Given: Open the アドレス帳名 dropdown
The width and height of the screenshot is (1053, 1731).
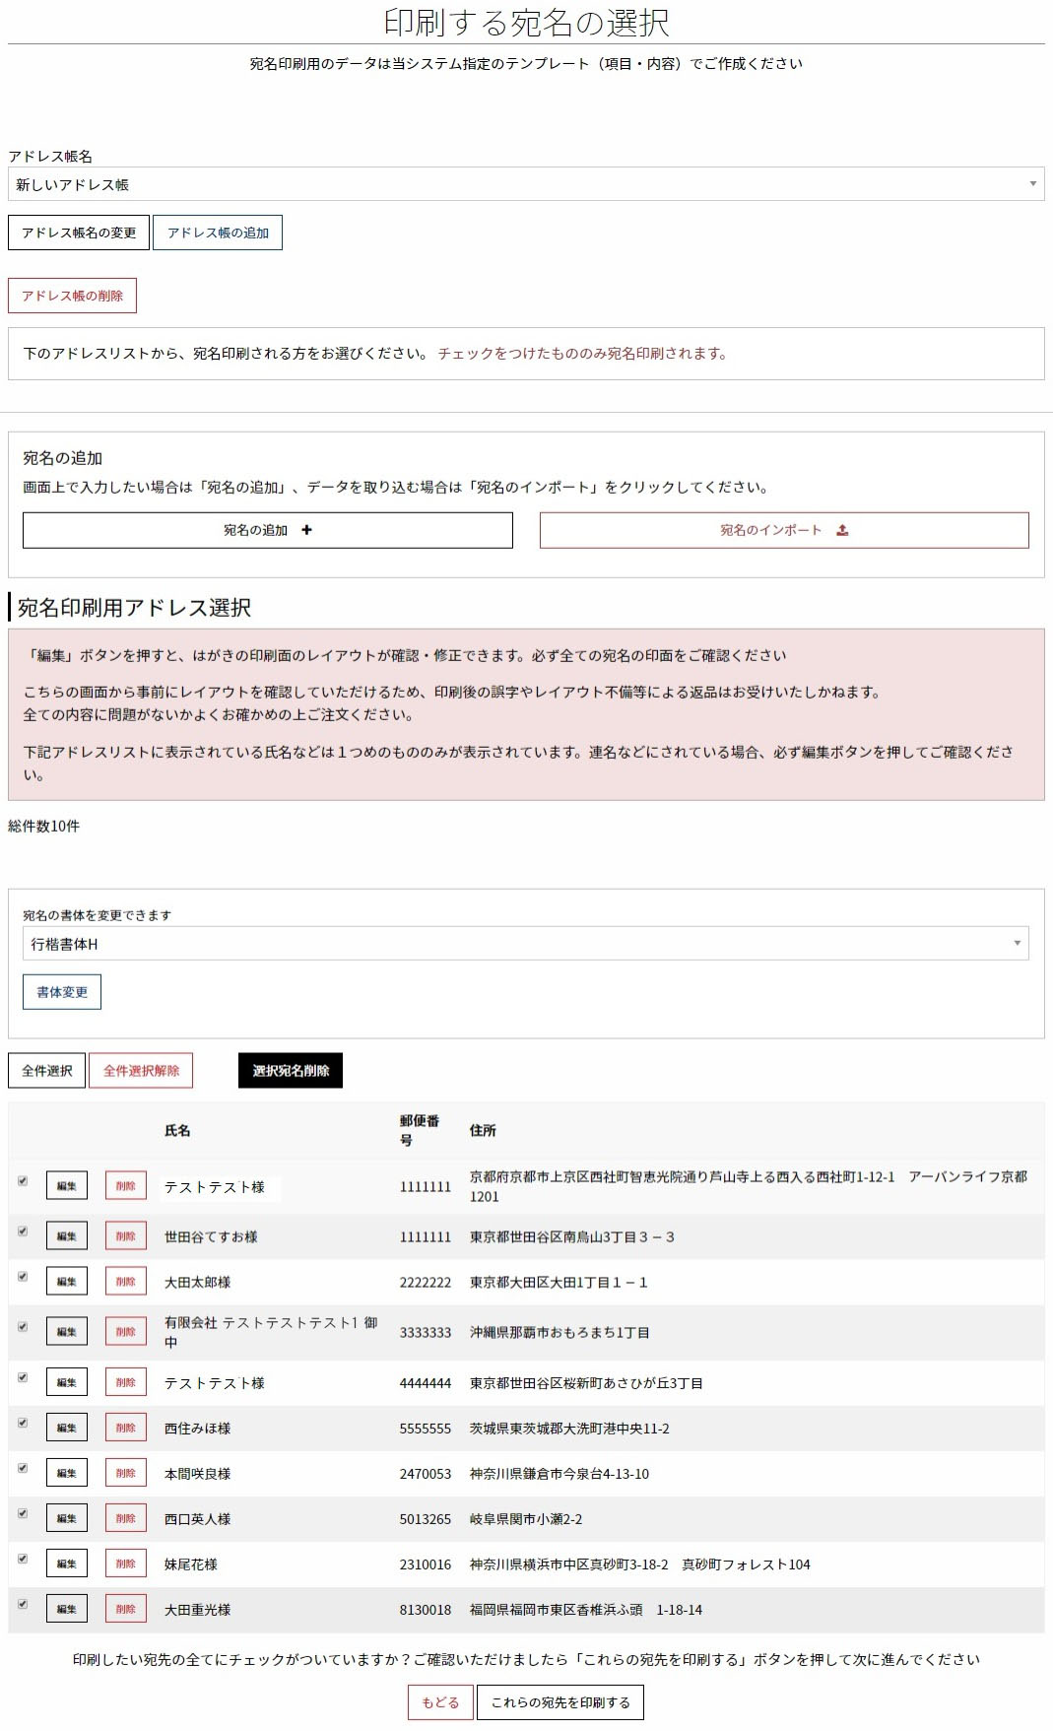Looking at the screenshot, I should (526, 184).
